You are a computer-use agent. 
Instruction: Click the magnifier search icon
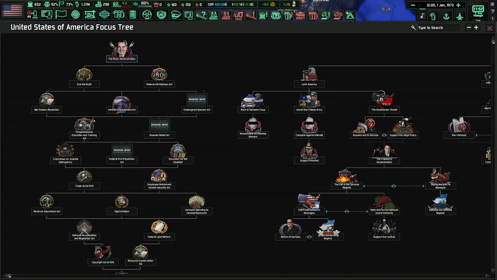(x=414, y=28)
